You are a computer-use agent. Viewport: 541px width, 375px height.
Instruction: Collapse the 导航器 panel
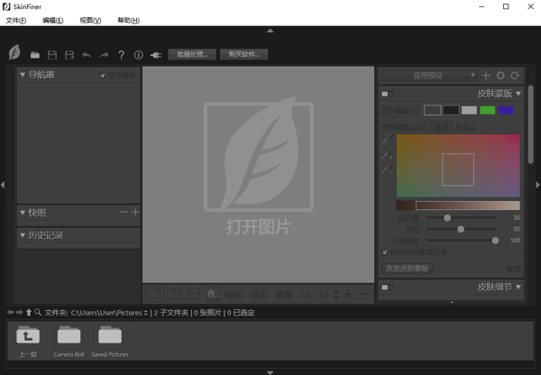click(x=23, y=75)
